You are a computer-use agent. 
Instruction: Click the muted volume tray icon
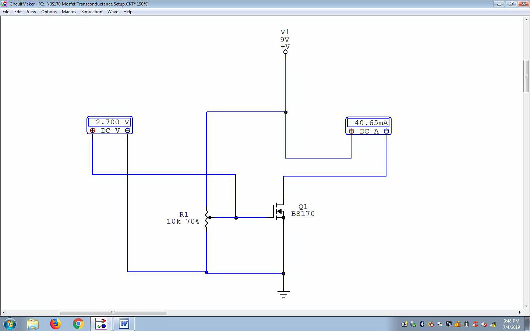coord(484,324)
